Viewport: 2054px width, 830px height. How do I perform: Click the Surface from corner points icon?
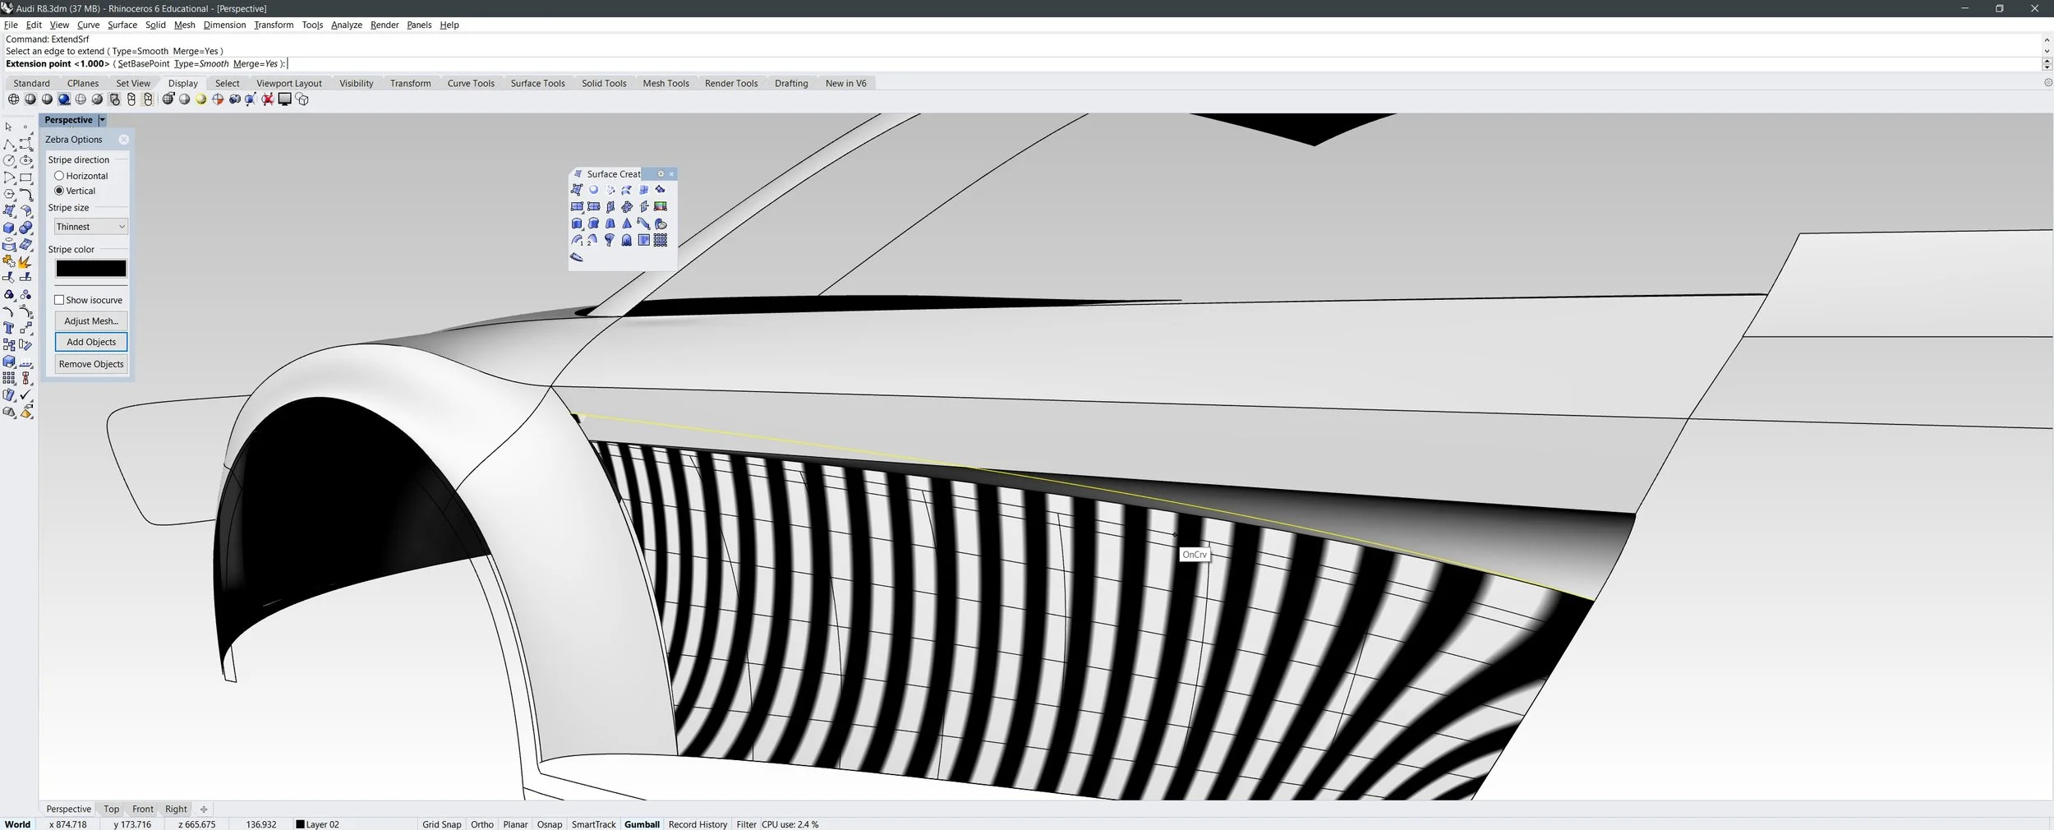click(577, 189)
